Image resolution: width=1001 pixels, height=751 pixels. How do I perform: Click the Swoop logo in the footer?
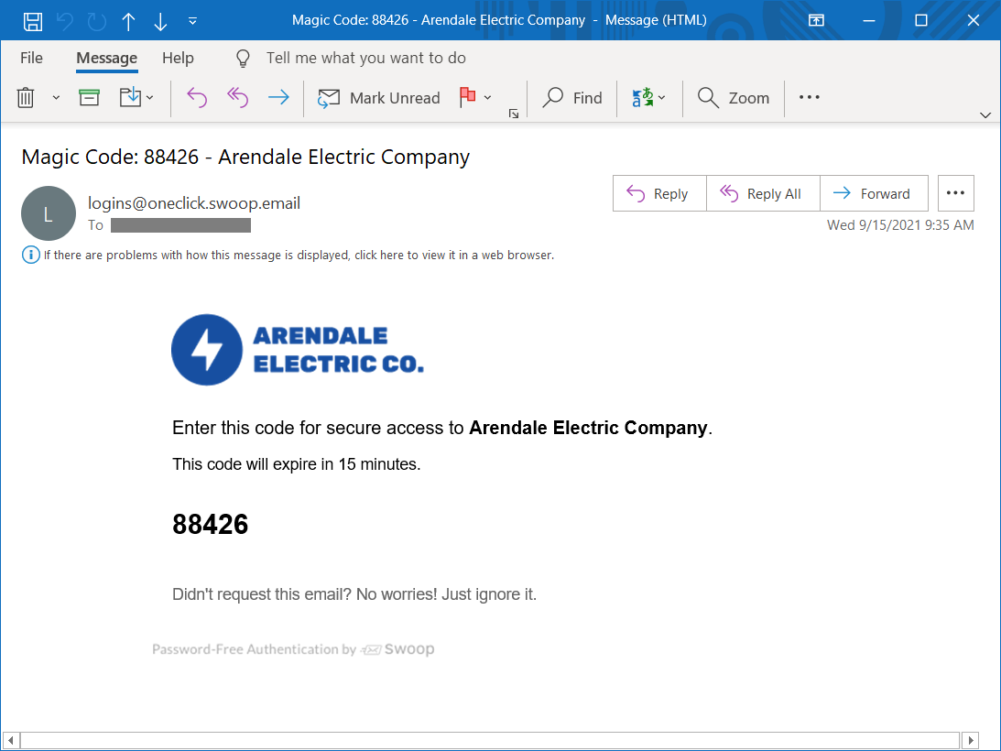[x=397, y=649]
